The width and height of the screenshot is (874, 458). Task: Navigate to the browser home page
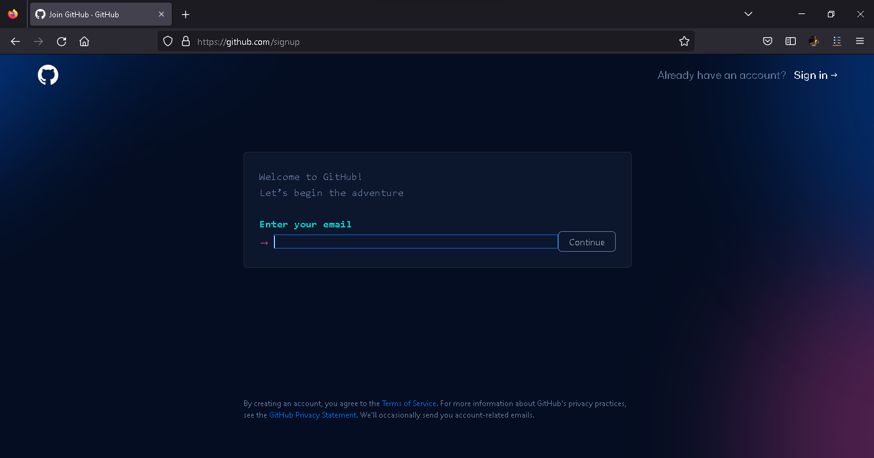(84, 41)
